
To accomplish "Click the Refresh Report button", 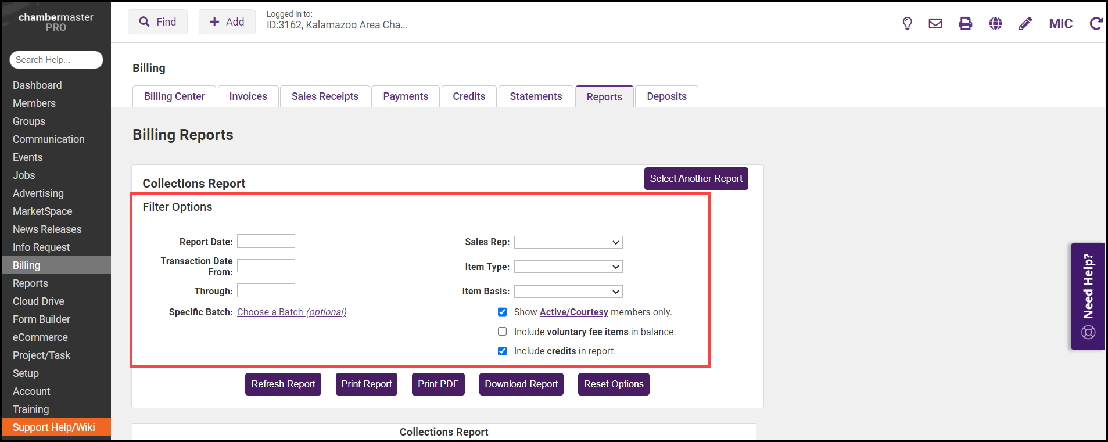I will pyautogui.click(x=283, y=384).
